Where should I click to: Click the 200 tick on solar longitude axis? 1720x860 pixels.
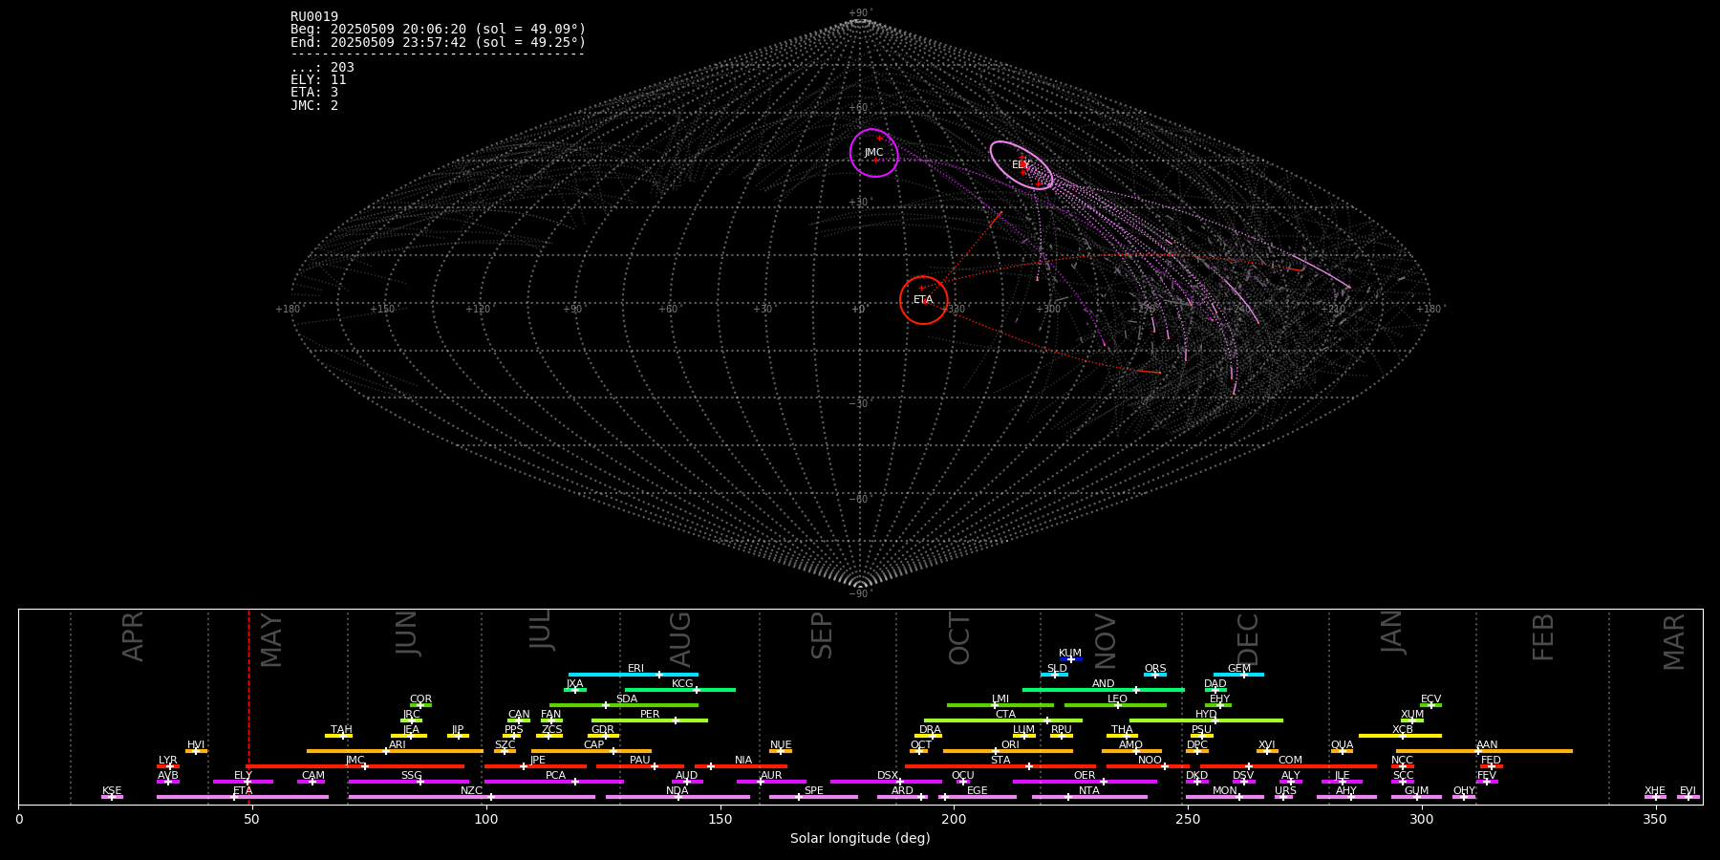tap(954, 819)
